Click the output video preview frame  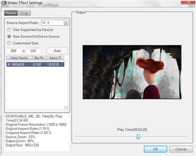point(132,72)
